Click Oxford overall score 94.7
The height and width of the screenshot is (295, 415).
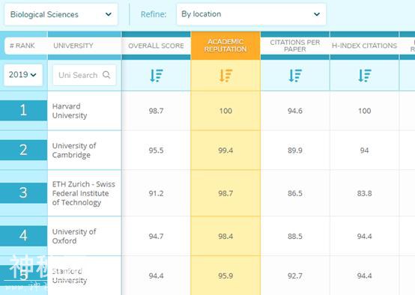coord(156,237)
